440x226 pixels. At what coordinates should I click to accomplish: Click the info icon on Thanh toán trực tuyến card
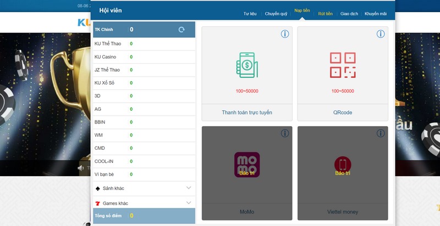(x=285, y=34)
